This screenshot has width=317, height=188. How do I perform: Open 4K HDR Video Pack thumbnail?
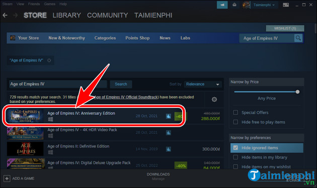25,133
